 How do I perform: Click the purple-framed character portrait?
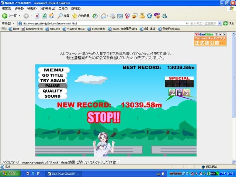(x=179, y=93)
